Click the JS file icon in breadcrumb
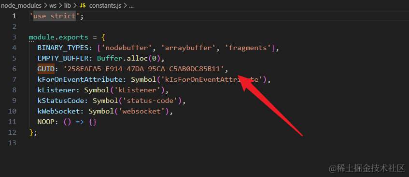The image size is (409, 177). point(83,6)
